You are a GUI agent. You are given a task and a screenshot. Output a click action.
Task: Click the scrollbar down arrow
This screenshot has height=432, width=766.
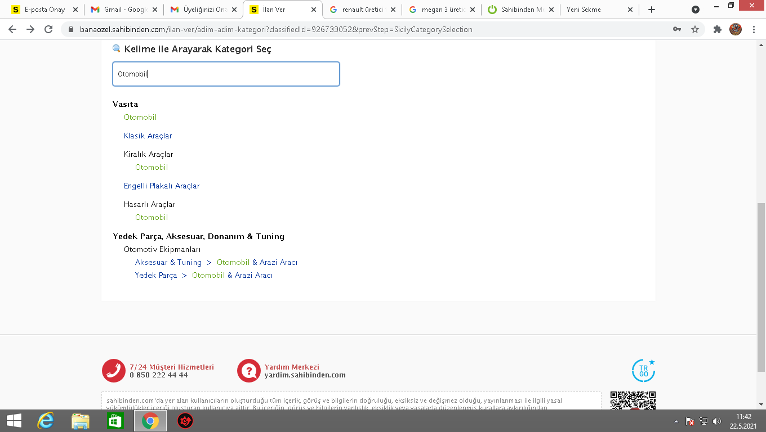(761, 404)
